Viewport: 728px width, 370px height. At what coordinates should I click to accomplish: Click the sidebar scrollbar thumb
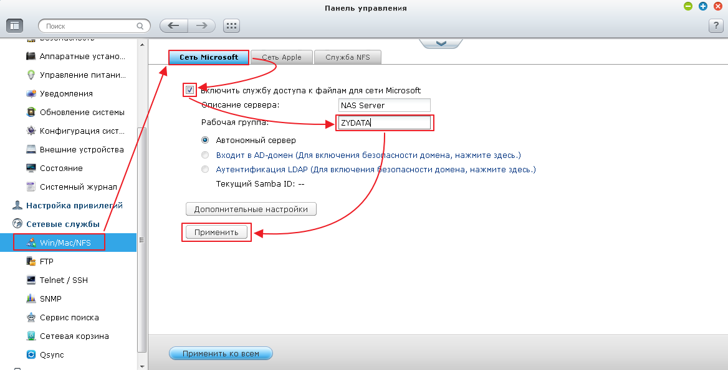(x=142, y=241)
